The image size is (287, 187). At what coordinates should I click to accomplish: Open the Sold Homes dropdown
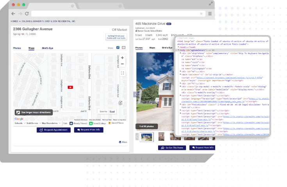(x=34, y=123)
